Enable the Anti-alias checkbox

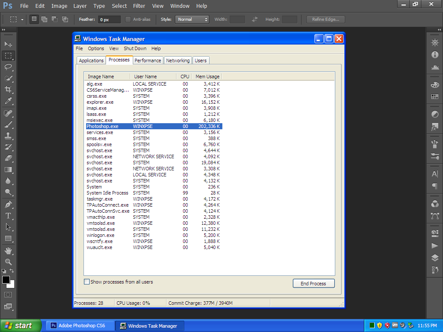[x=128, y=19]
